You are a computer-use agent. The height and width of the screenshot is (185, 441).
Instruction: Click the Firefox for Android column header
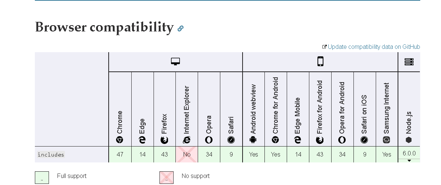click(x=320, y=109)
